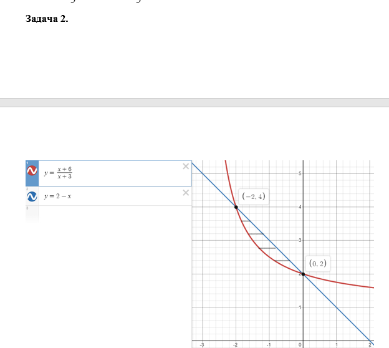Select the y = 2 − x expression row
Viewport: 389px width, 348px height.
tap(108, 196)
